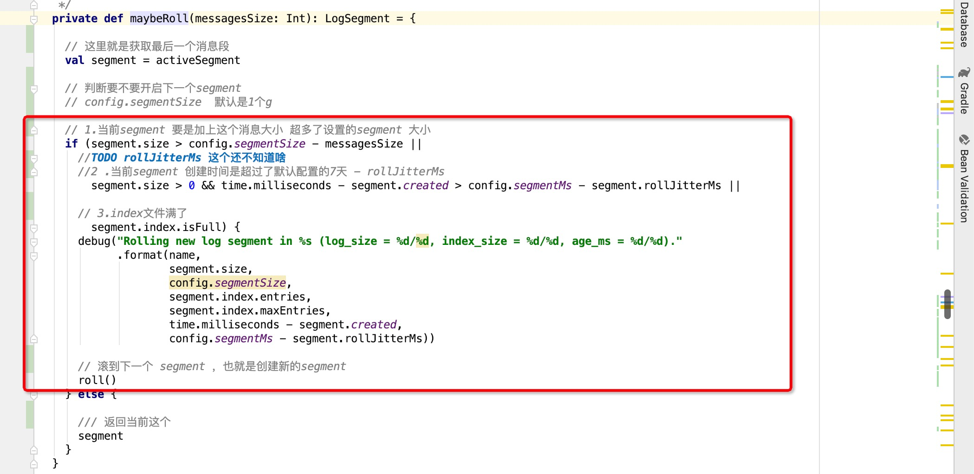Toggle fold marker beside the TODO rollJitterMs line

pyautogui.click(x=34, y=158)
